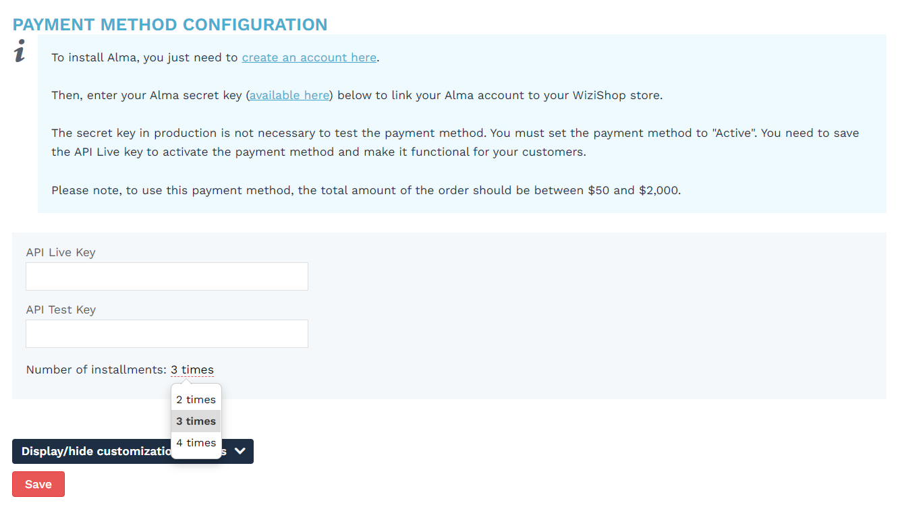Follow the 'available here' secret key link
Viewport: 898px width, 505px height.
coord(289,95)
